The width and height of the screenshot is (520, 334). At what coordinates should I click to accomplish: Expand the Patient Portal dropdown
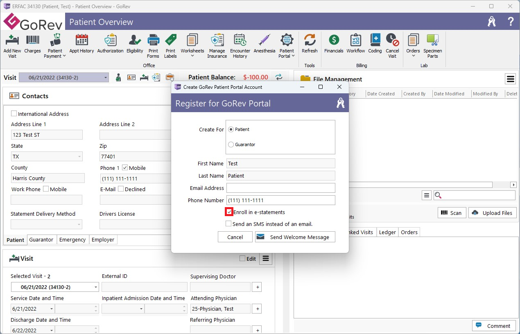tap(293, 56)
